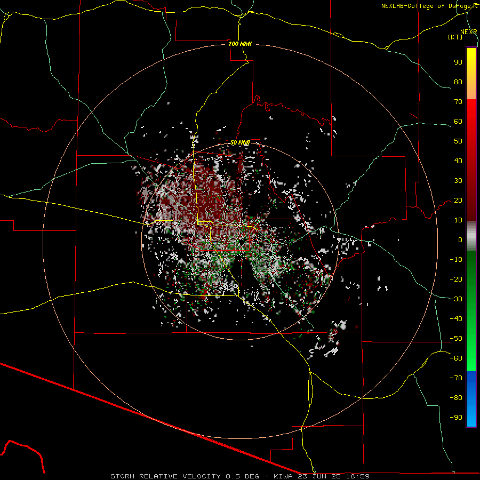Select the -50 scale value

point(456,339)
